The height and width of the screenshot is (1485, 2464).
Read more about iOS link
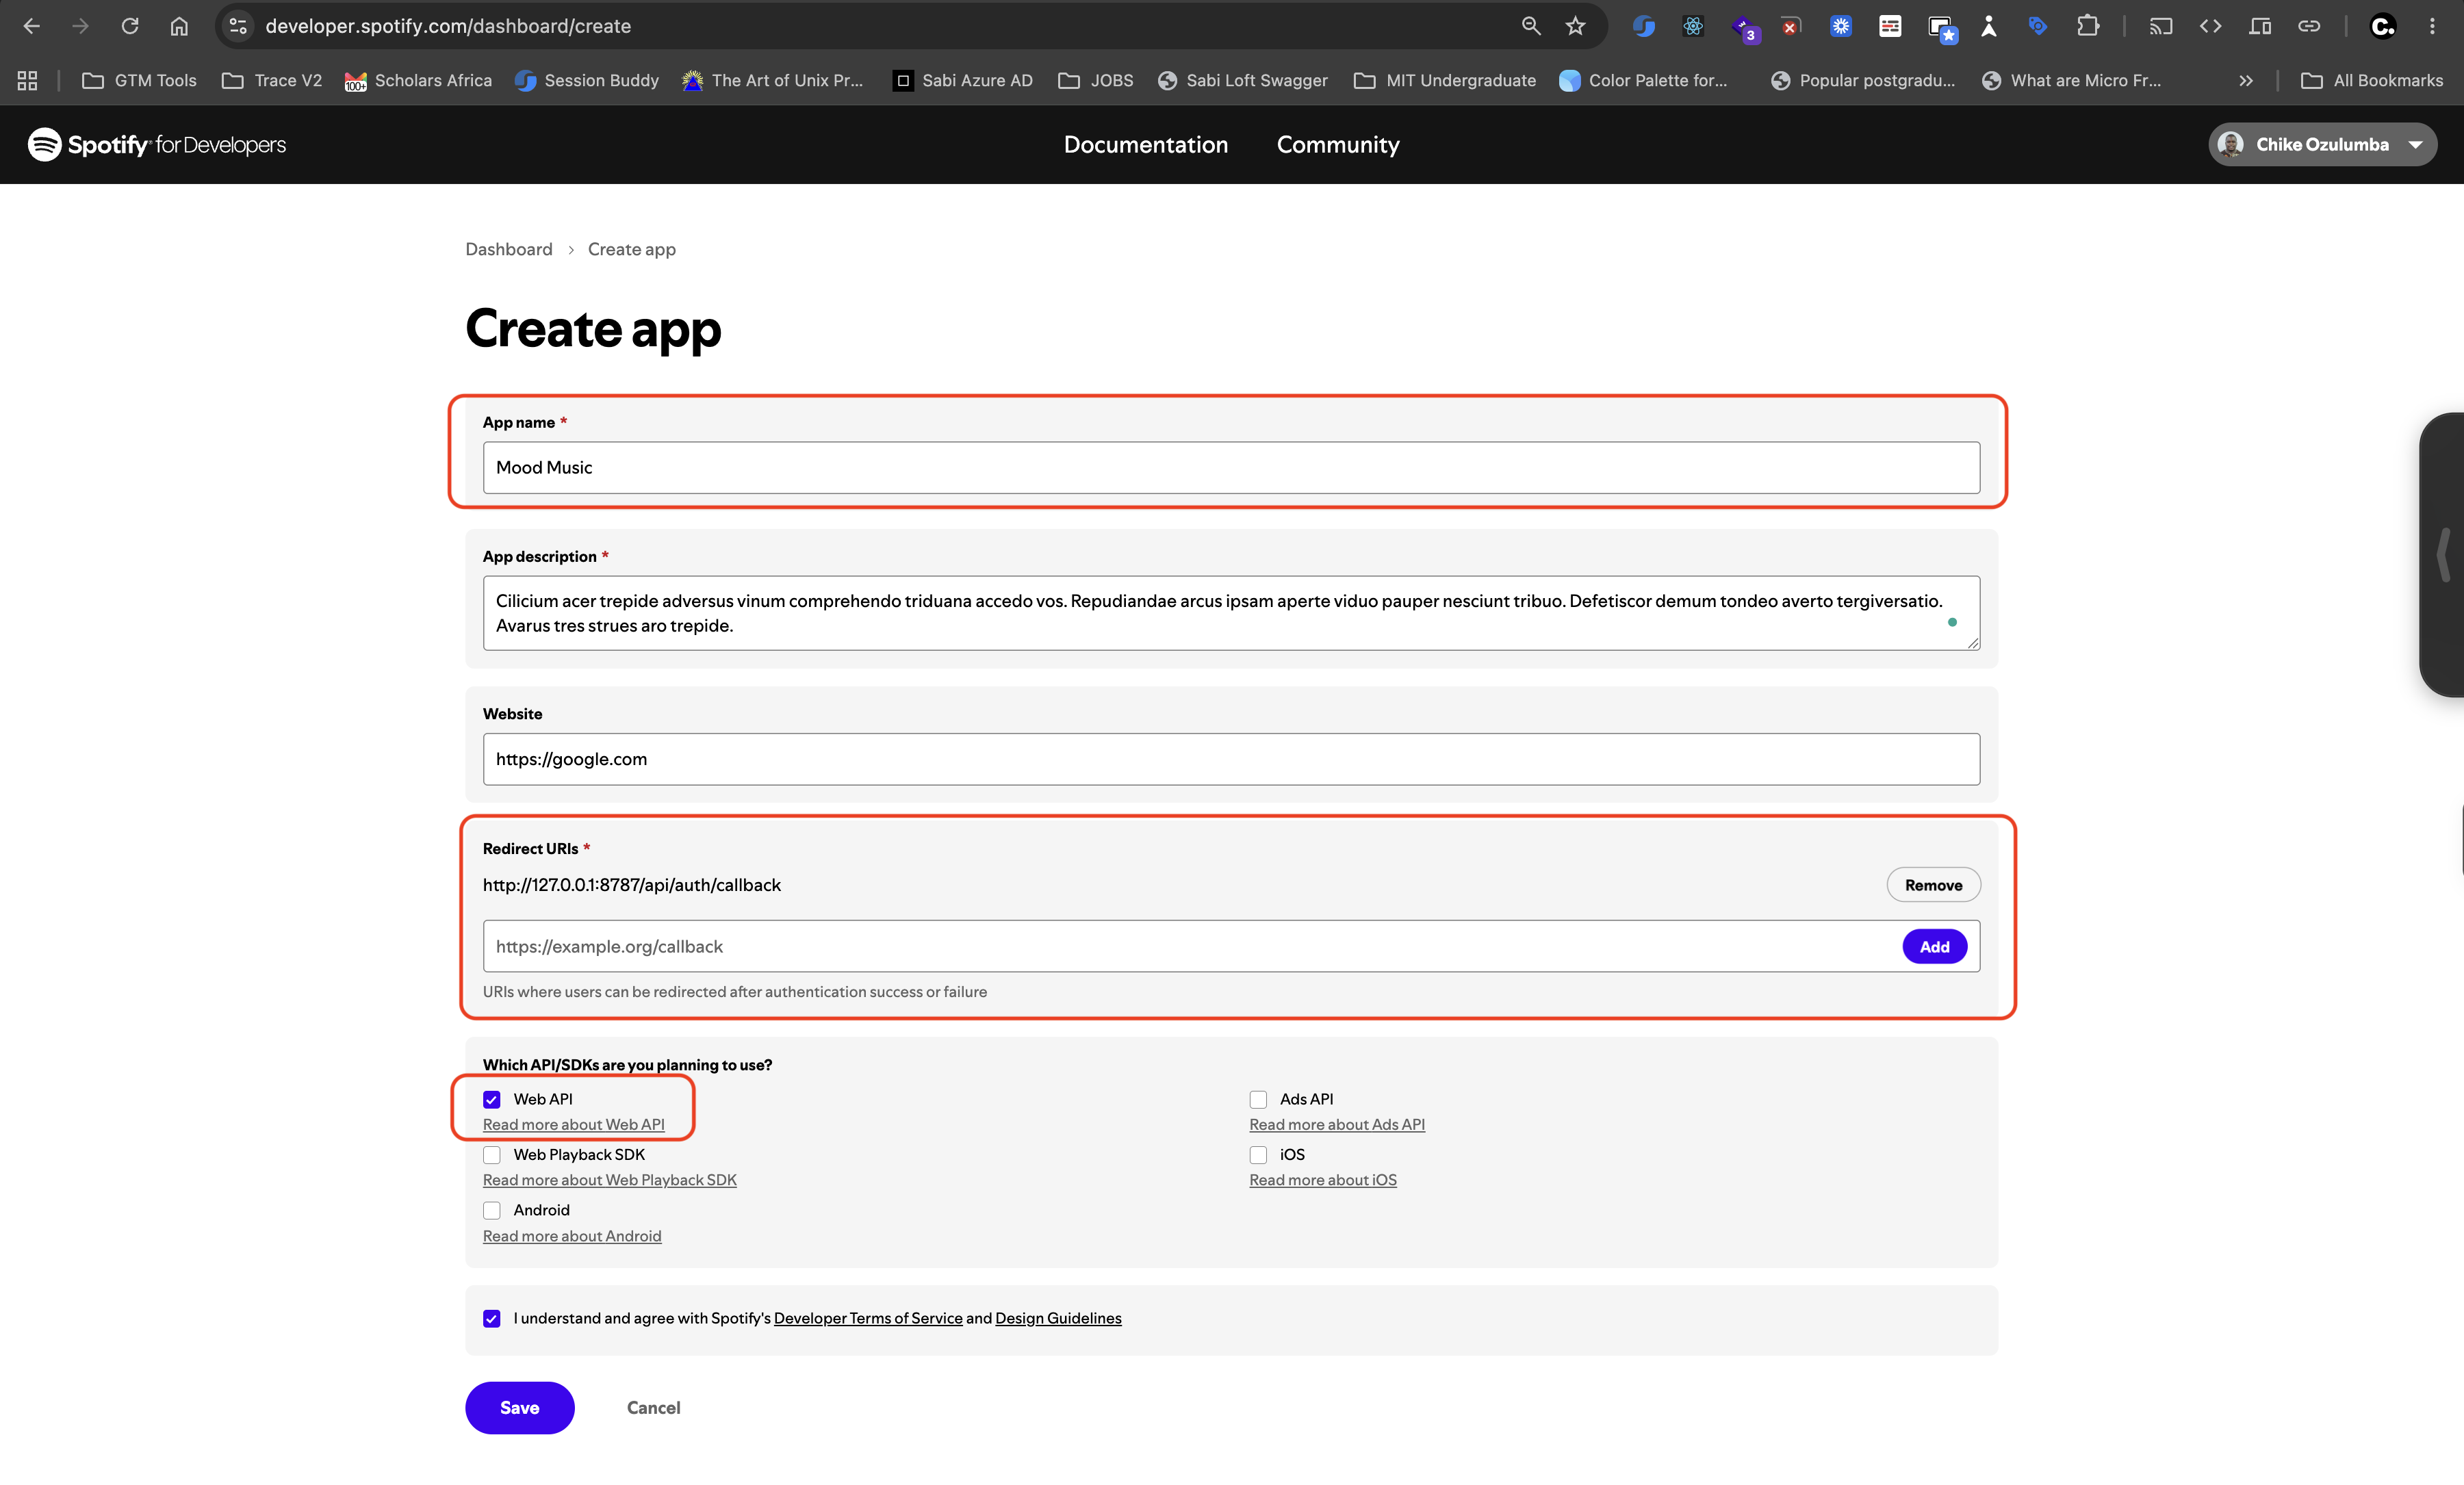[1323, 1180]
